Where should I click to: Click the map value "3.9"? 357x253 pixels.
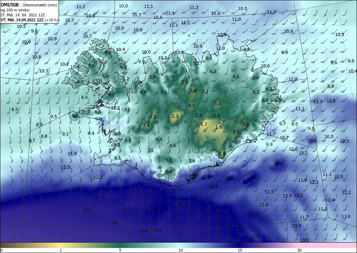(184, 82)
